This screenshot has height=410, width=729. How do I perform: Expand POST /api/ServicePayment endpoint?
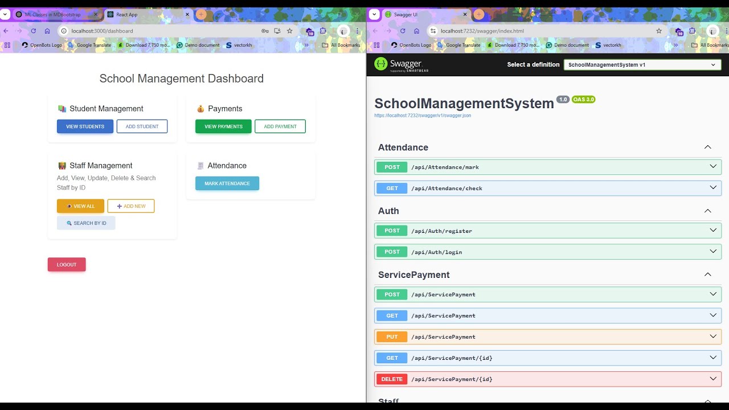click(x=548, y=294)
